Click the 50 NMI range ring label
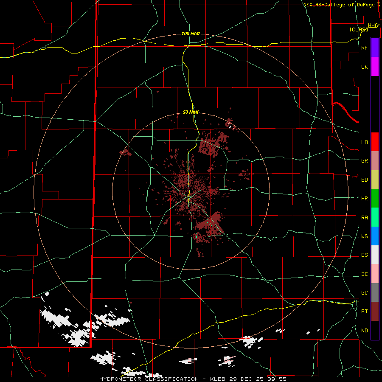Image resolution: width=382 pixels, height=382 pixels. (x=191, y=112)
